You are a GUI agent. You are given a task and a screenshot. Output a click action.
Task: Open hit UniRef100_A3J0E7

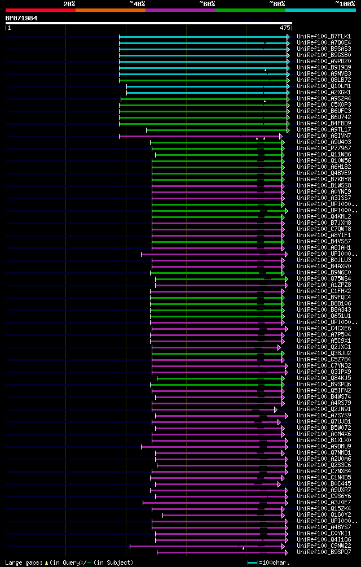tap(323, 503)
